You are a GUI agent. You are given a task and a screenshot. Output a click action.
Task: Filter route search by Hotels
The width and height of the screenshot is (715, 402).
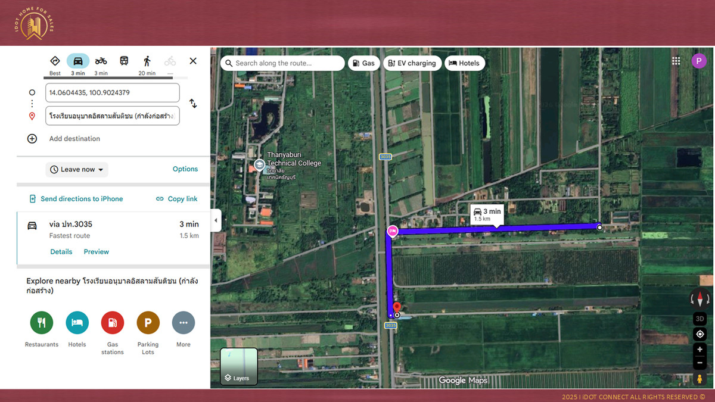pos(464,63)
